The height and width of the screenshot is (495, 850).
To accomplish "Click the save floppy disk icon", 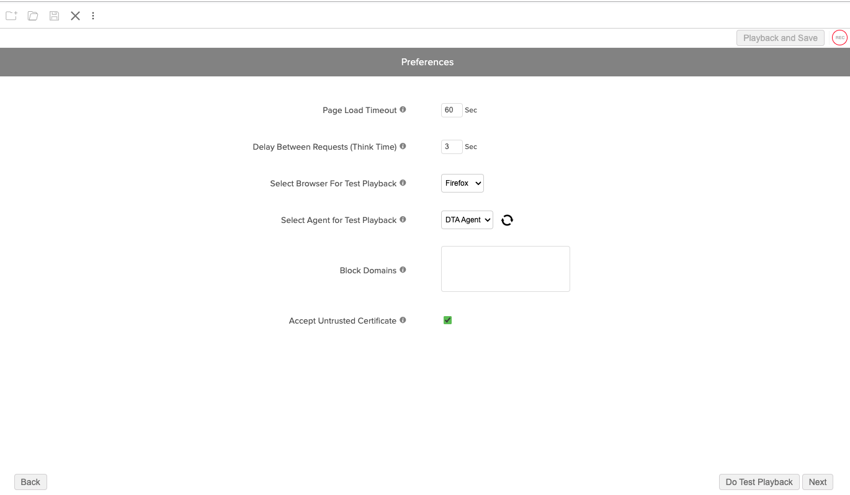I will point(55,16).
